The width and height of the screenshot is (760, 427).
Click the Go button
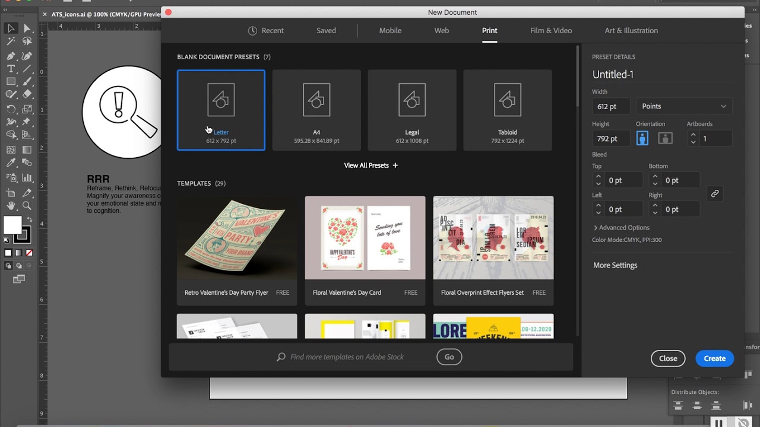click(x=449, y=357)
